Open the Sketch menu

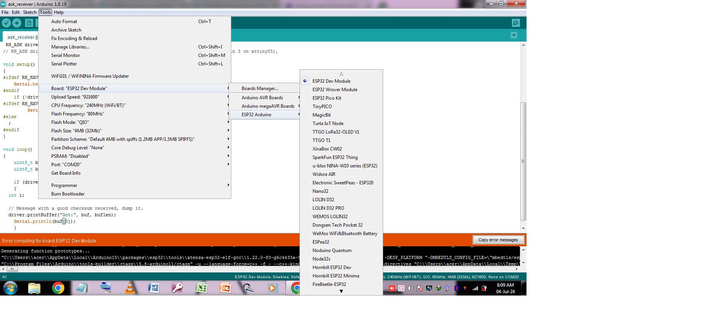coord(30,12)
